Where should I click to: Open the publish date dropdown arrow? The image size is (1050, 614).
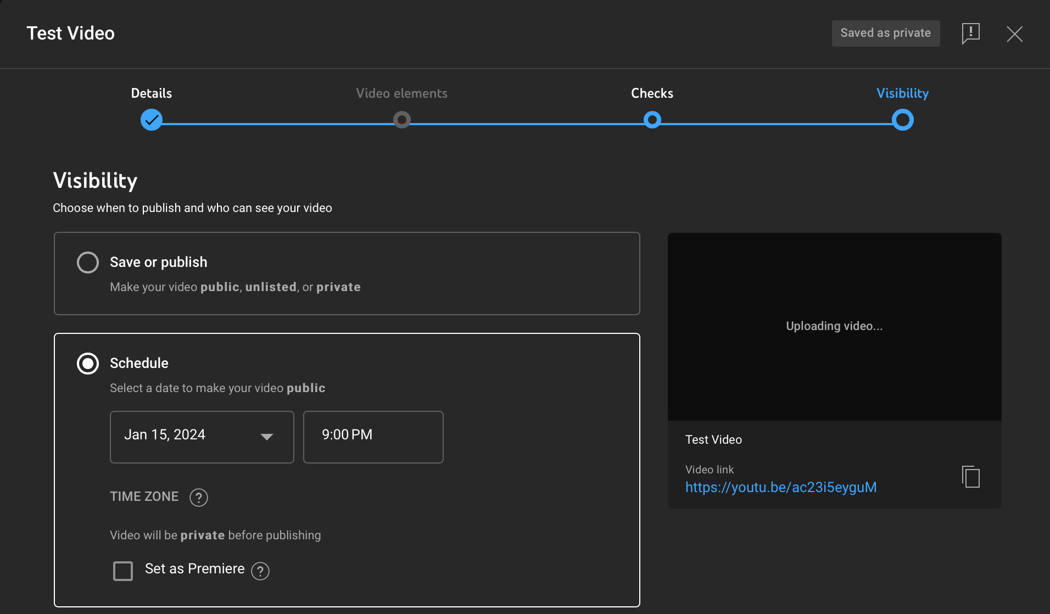click(267, 437)
